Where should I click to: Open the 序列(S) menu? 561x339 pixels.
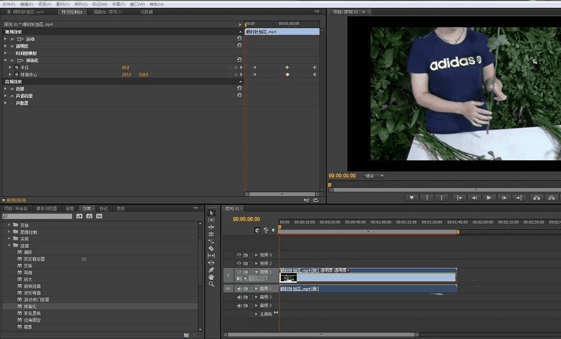[81, 4]
